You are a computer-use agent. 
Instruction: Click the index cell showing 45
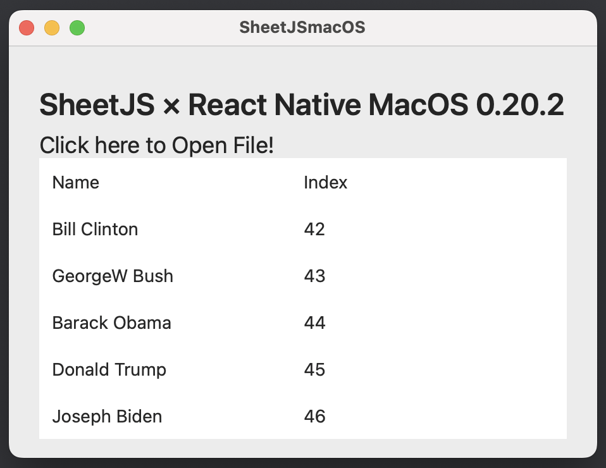[314, 369]
